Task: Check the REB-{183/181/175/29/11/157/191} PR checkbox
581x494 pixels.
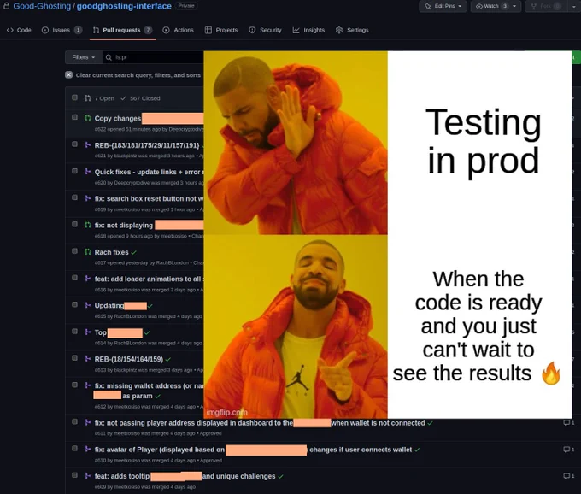Action: (x=75, y=144)
